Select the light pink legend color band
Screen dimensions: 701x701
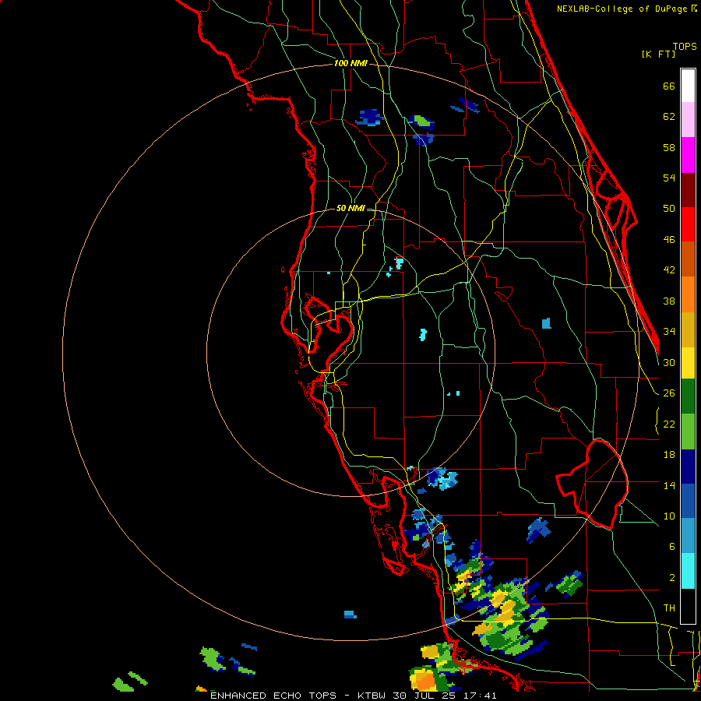tap(688, 119)
